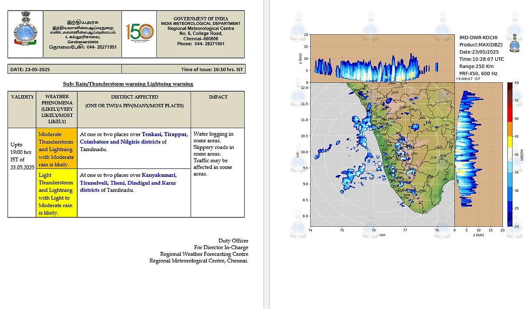Click the 150 years anniversary logo
This screenshot has height=309, width=532.
click(x=139, y=34)
